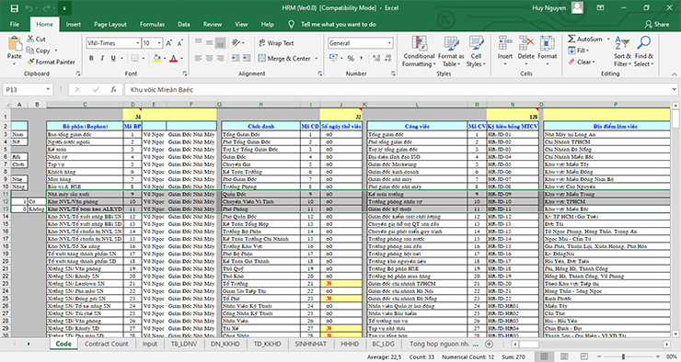This screenshot has height=362, width=681.
Task: Increase indent
Action: tap(247, 58)
